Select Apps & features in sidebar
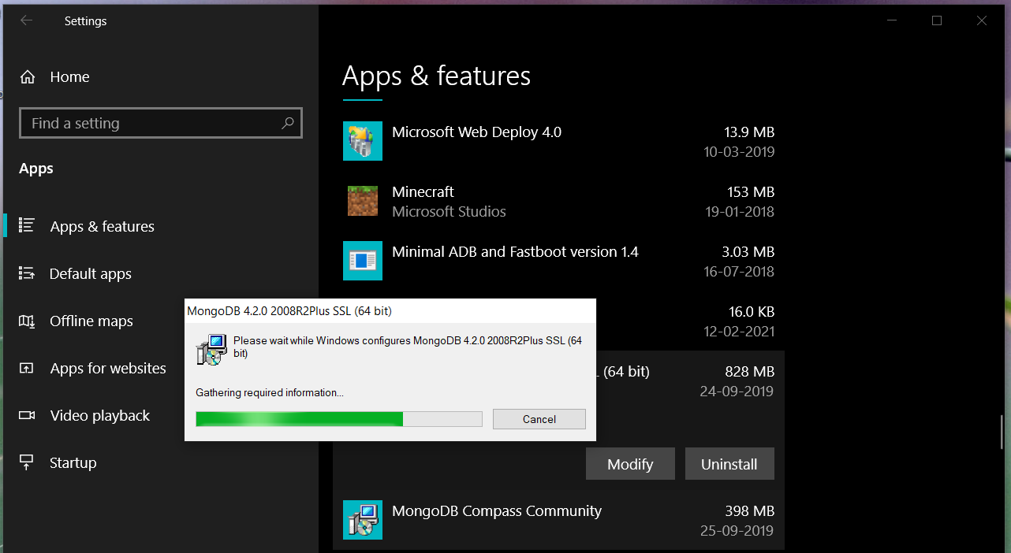The height and width of the screenshot is (553, 1011). [103, 226]
